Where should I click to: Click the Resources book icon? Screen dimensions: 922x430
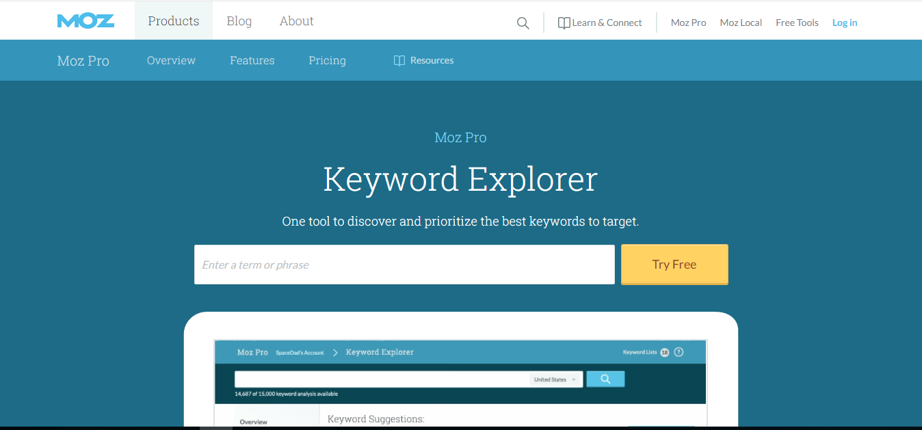tap(399, 61)
